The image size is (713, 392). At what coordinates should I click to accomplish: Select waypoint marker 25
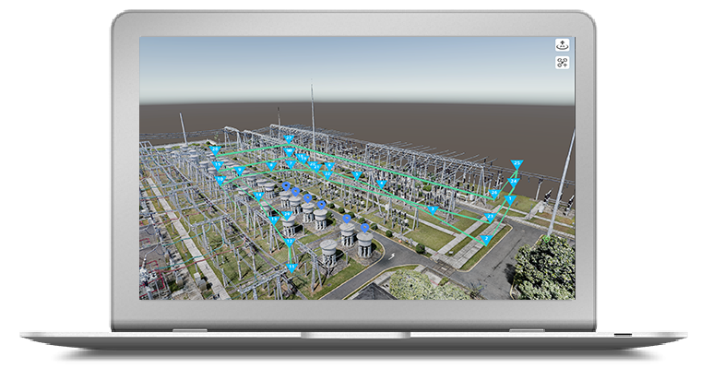tap(516, 164)
